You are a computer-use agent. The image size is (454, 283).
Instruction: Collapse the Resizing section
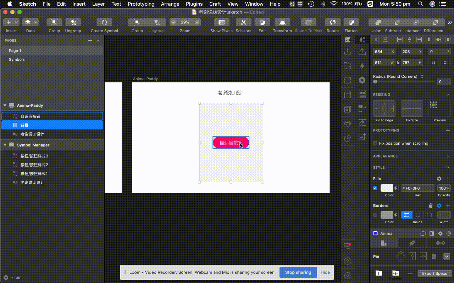pyautogui.click(x=448, y=95)
